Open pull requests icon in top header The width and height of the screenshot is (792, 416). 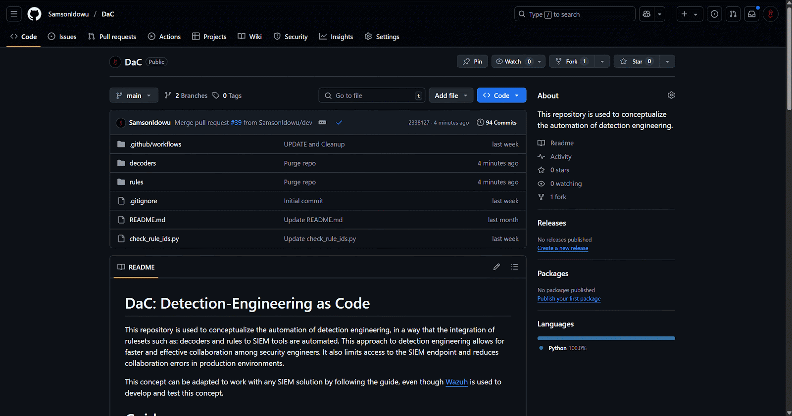(733, 14)
